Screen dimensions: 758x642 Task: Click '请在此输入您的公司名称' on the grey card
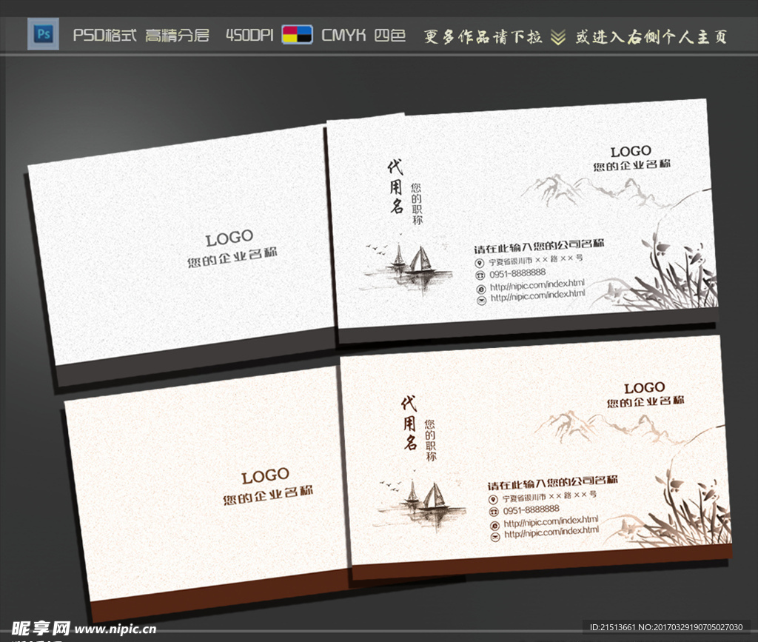pyautogui.click(x=539, y=246)
